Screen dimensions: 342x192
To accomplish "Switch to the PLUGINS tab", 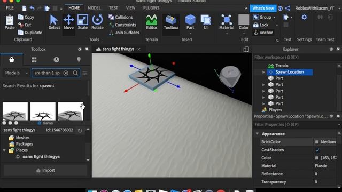I will coord(151,8).
